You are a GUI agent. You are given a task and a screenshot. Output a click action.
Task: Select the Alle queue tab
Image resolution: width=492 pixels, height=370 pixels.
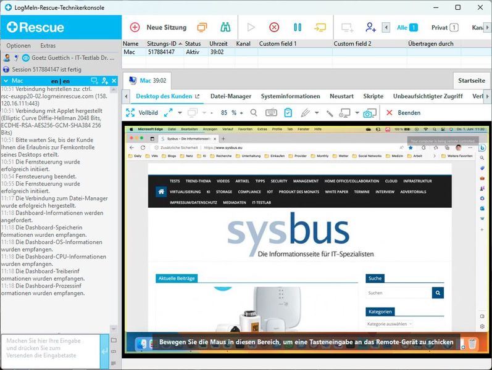tap(407, 28)
